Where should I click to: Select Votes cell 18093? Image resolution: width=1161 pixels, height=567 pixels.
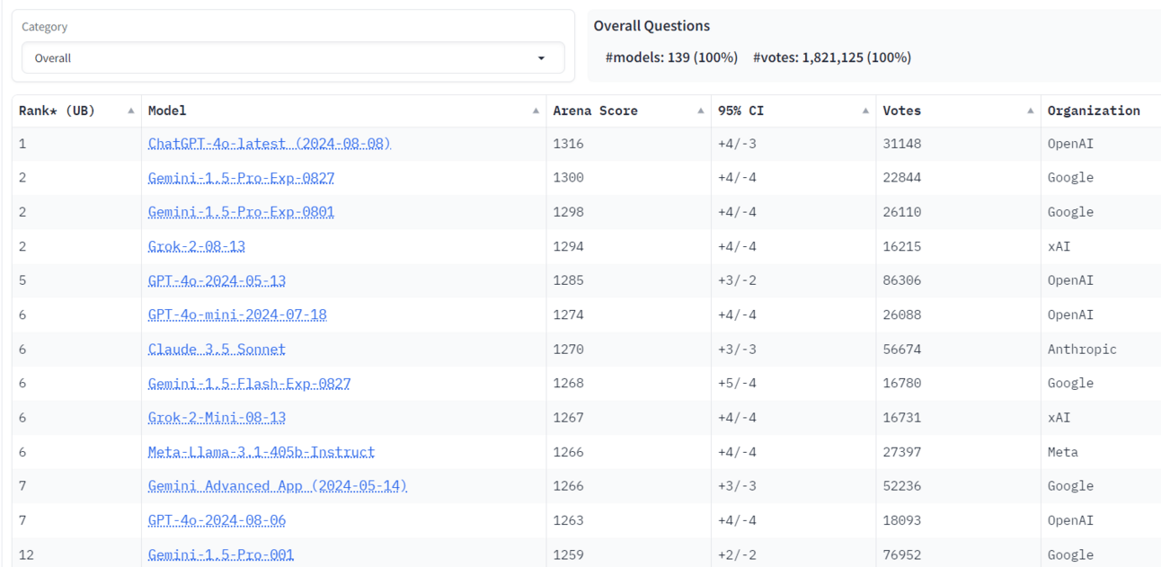click(x=958, y=520)
